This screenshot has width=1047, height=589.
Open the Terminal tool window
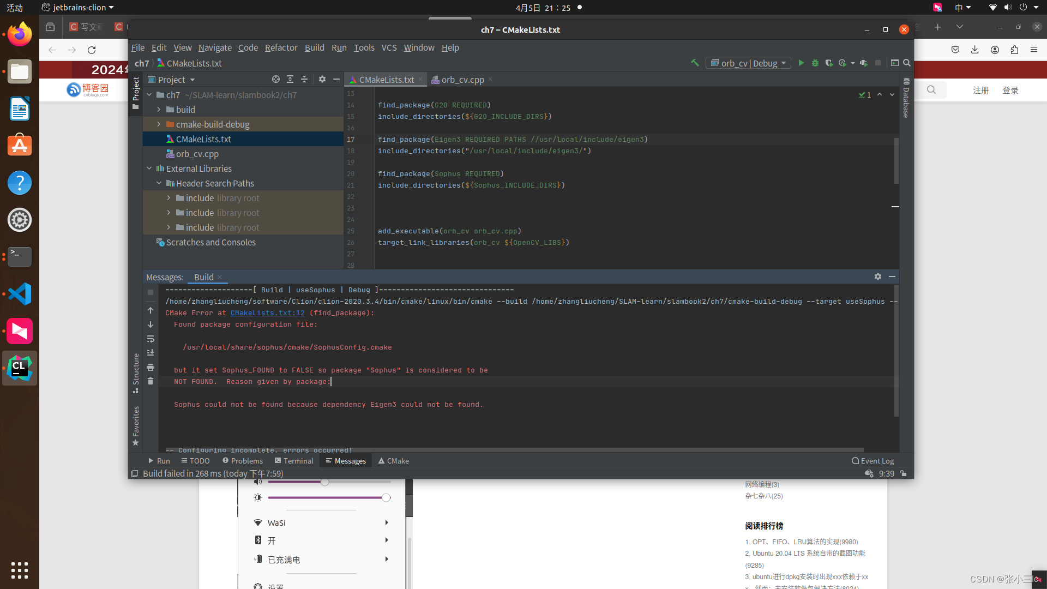(294, 461)
